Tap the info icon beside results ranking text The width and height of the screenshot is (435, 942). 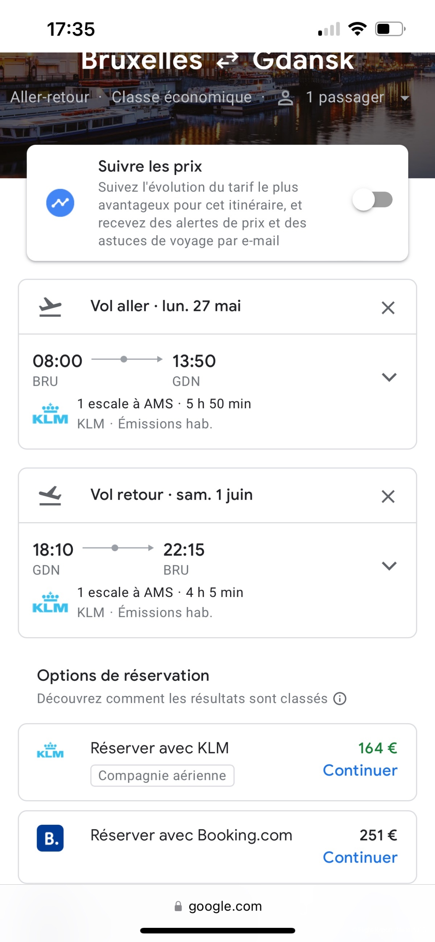[x=340, y=699]
